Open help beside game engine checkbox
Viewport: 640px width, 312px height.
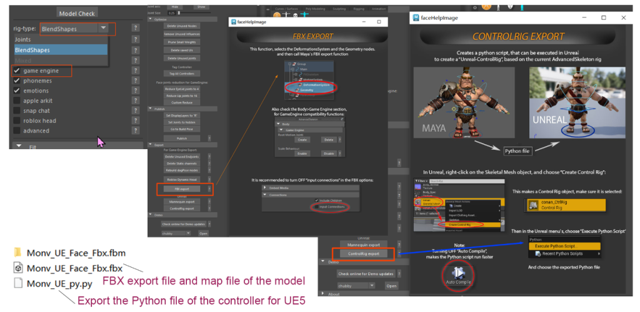[136, 71]
